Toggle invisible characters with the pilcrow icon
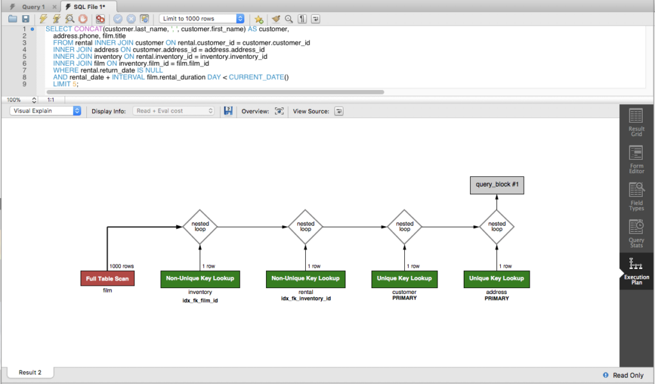 point(303,19)
